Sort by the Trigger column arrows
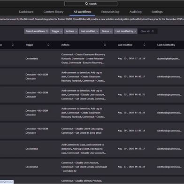184x184 pixels. pos(48,45)
